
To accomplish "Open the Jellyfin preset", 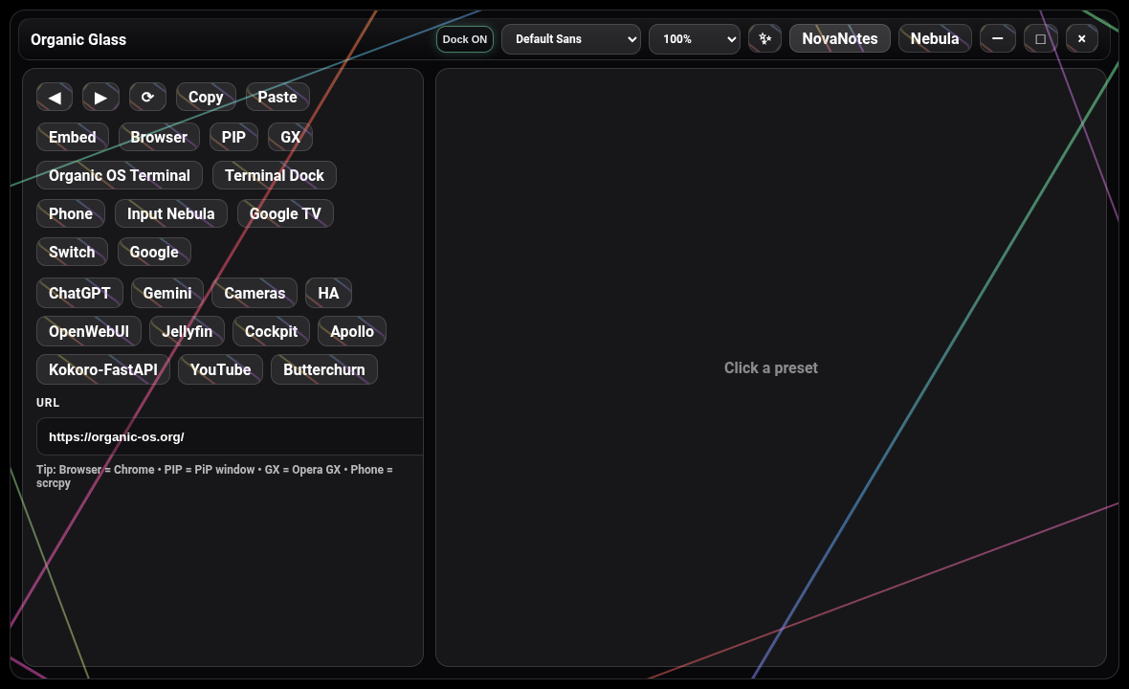I will point(188,331).
